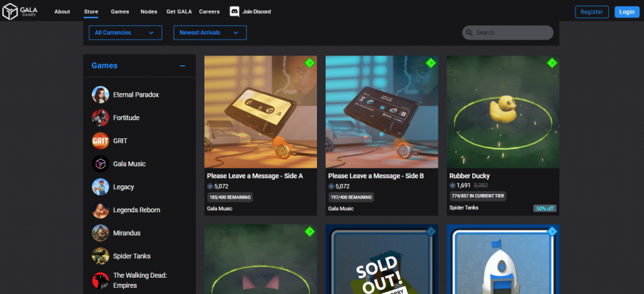Select the Mirandus game avatar
Viewport: 644px width, 294px height.
[100, 233]
